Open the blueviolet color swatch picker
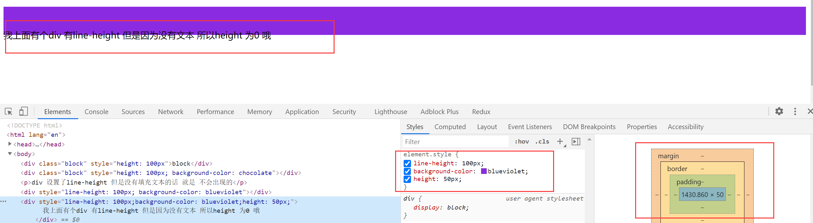This screenshot has height=223, width=813. tap(484, 171)
